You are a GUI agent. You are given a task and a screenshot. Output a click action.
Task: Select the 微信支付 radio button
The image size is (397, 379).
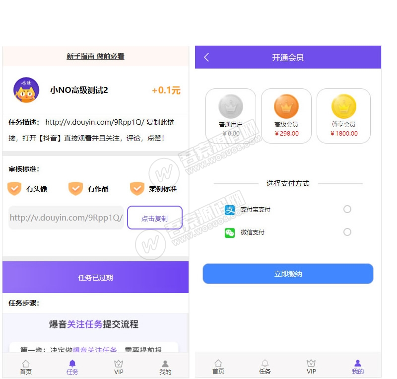[347, 232]
